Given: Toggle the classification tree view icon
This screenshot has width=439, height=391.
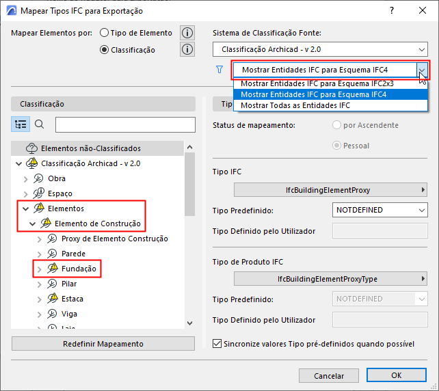Looking at the screenshot, I should tap(21, 124).
